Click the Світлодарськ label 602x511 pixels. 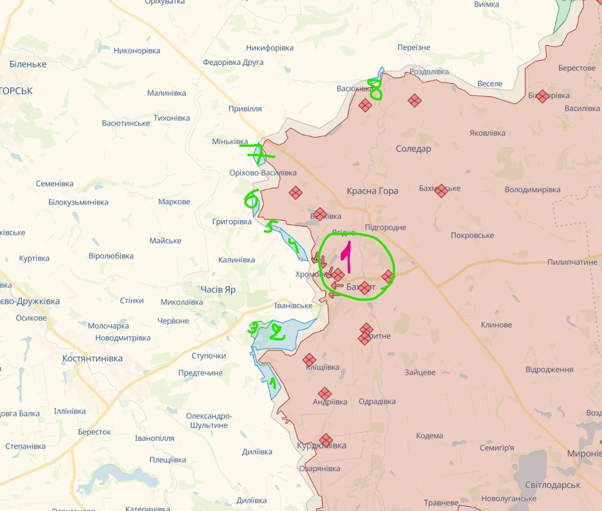click(x=553, y=485)
